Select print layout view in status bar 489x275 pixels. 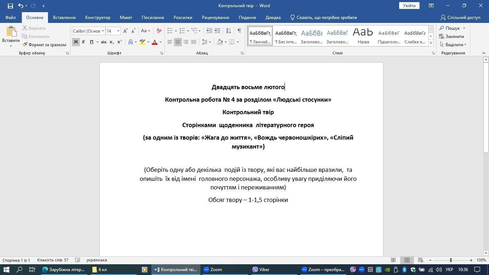[407, 260]
